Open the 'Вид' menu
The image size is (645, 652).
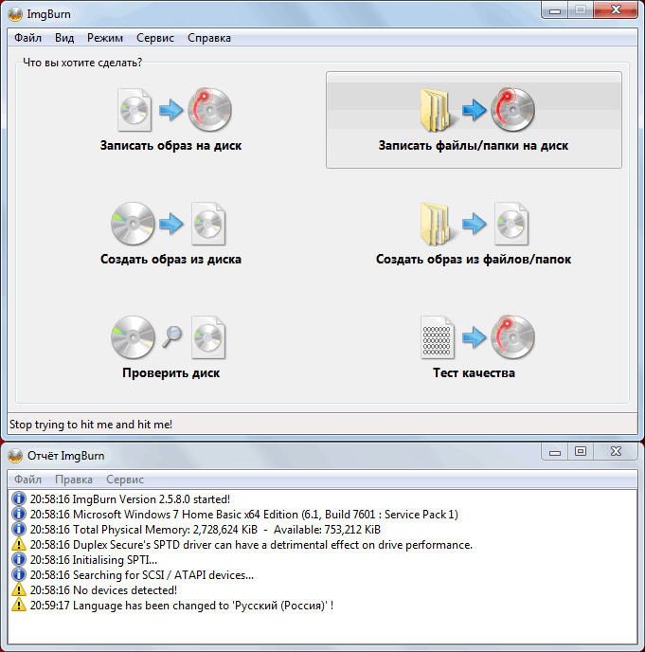[x=64, y=38]
